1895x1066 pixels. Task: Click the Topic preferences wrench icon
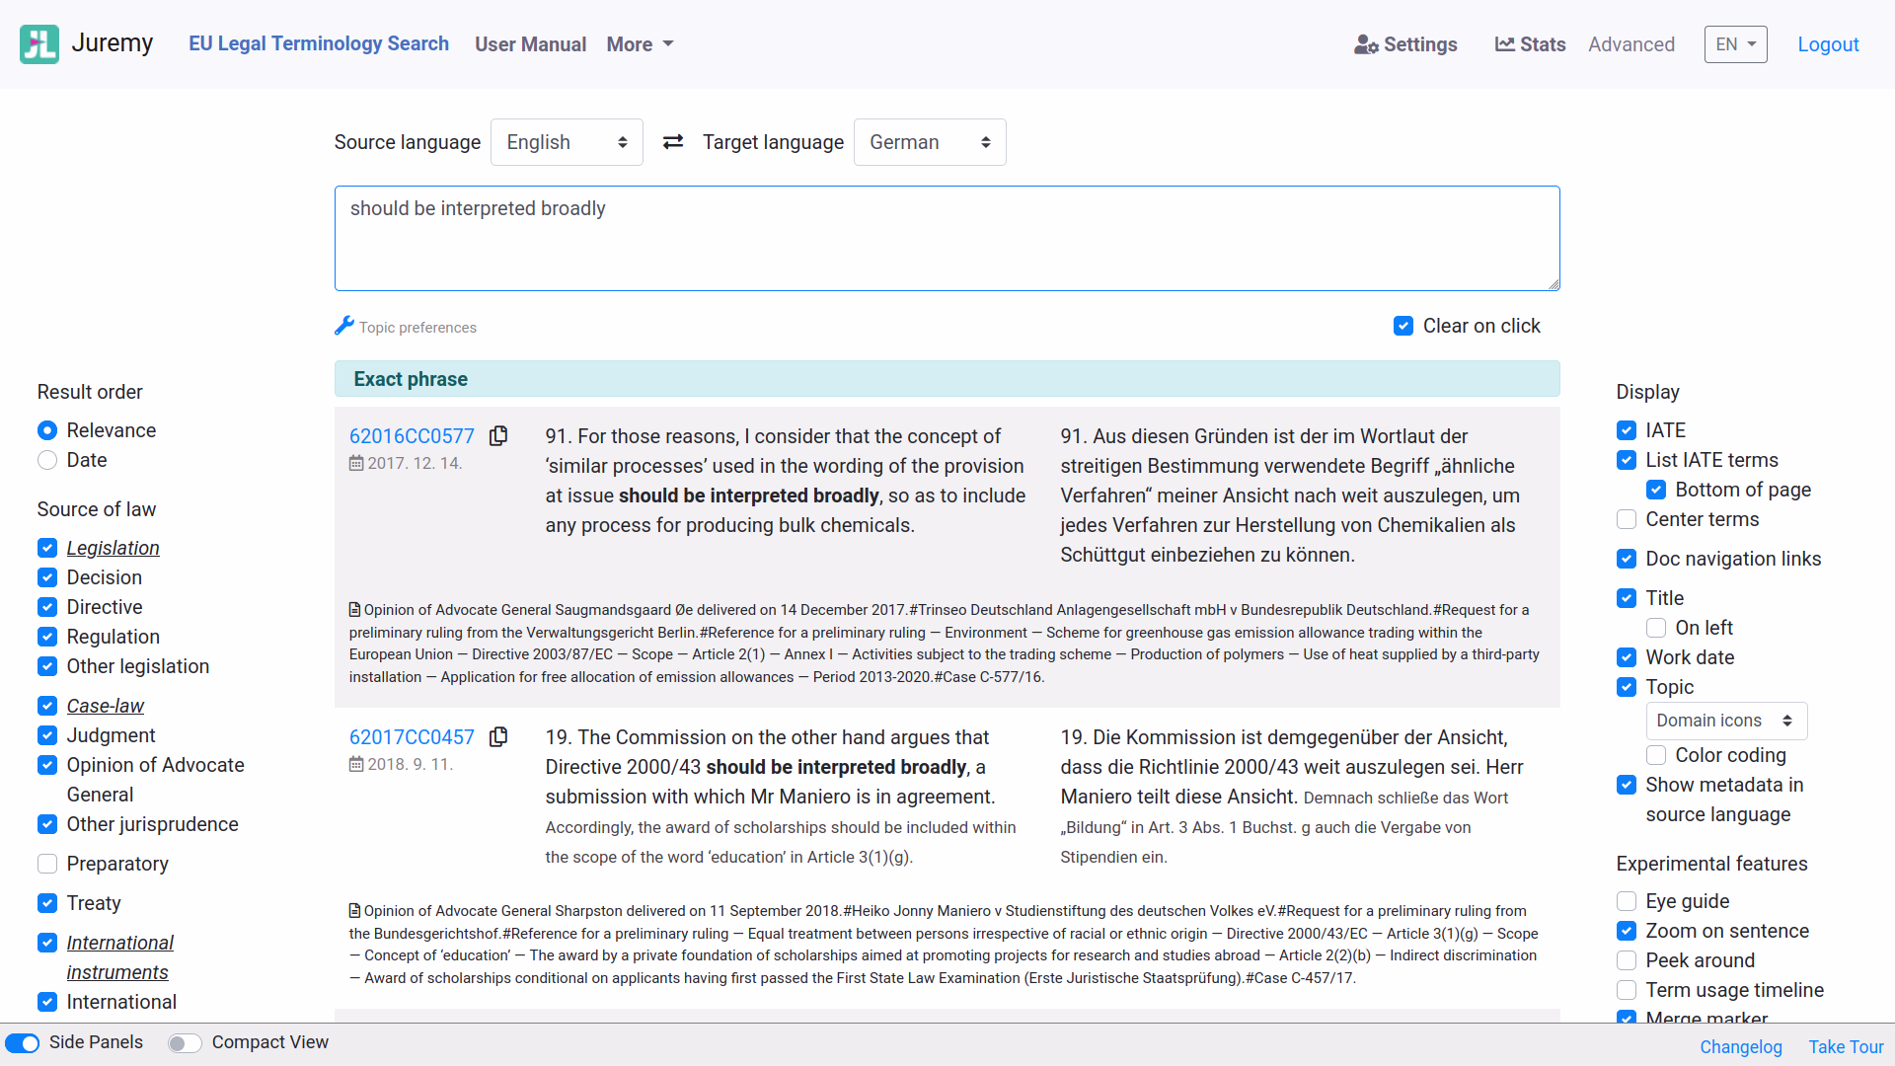click(x=344, y=325)
